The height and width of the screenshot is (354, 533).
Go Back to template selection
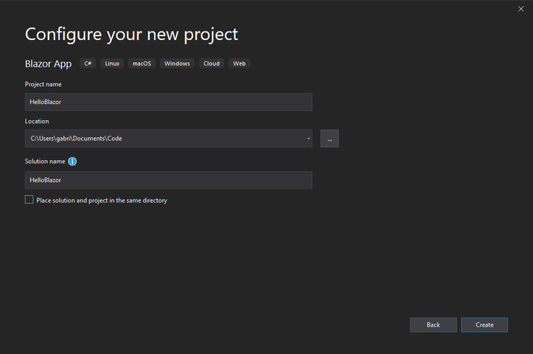pos(433,325)
